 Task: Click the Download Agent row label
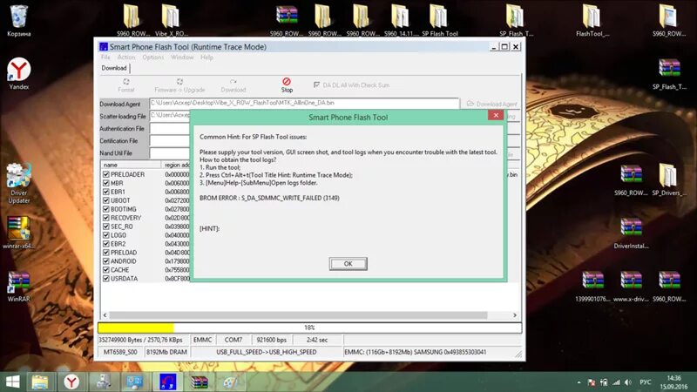point(120,104)
